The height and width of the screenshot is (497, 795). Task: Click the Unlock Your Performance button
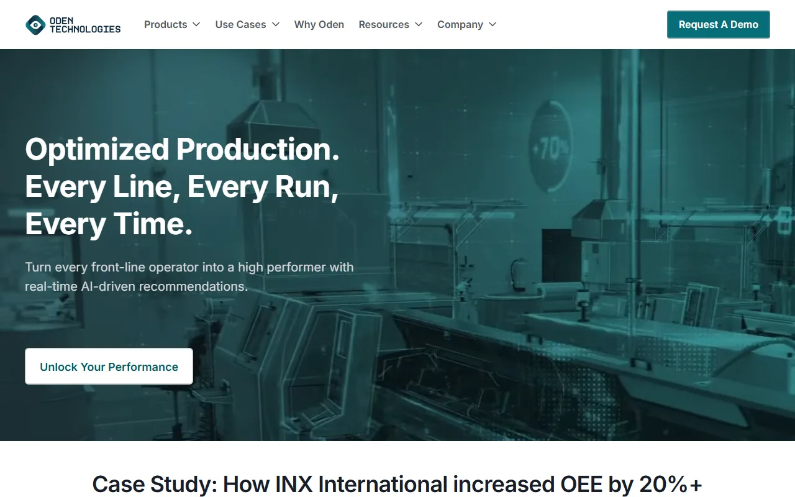[x=109, y=367]
